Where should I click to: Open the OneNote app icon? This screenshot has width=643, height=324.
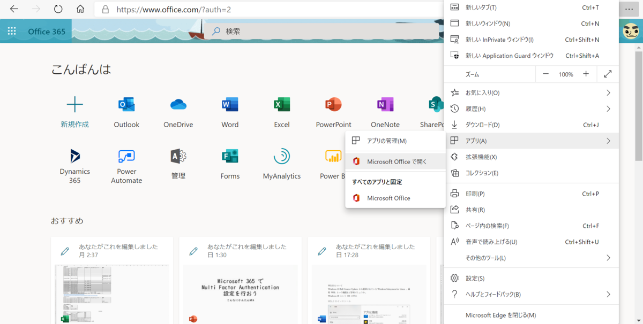point(385,104)
